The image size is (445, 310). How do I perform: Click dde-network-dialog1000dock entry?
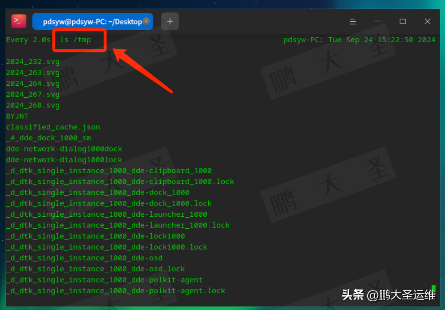point(64,149)
